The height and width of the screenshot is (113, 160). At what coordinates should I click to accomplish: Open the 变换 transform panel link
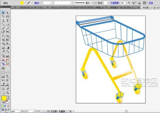coord(151,3)
